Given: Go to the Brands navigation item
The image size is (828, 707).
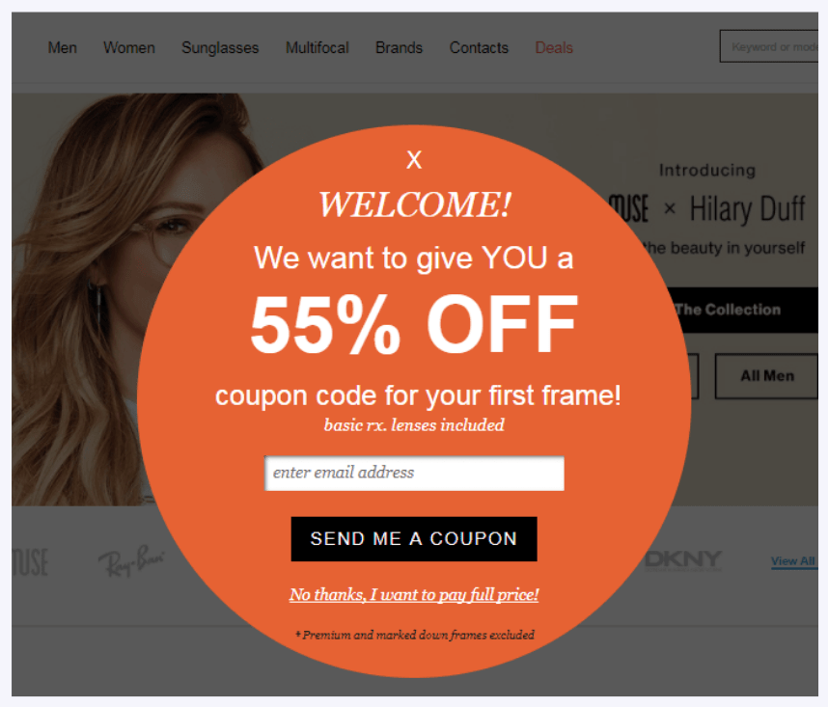Looking at the screenshot, I should [x=400, y=47].
